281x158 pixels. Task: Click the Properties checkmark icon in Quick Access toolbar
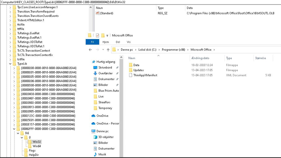pyautogui.click(x=97, y=35)
